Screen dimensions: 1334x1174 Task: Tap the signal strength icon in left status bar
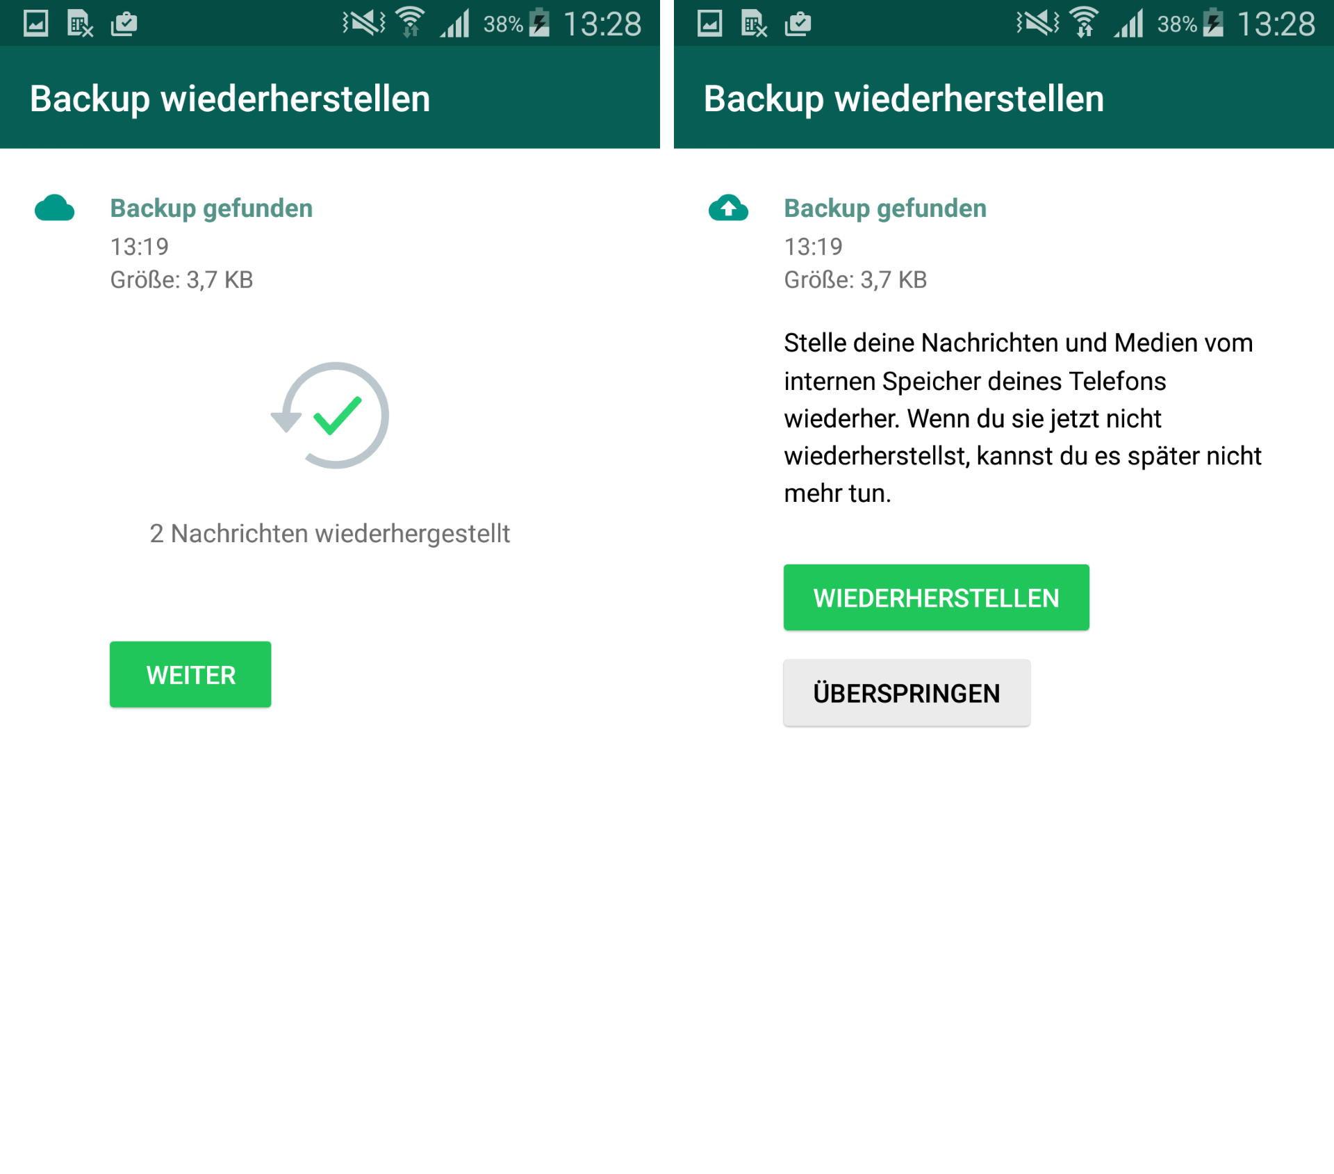tap(455, 23)
